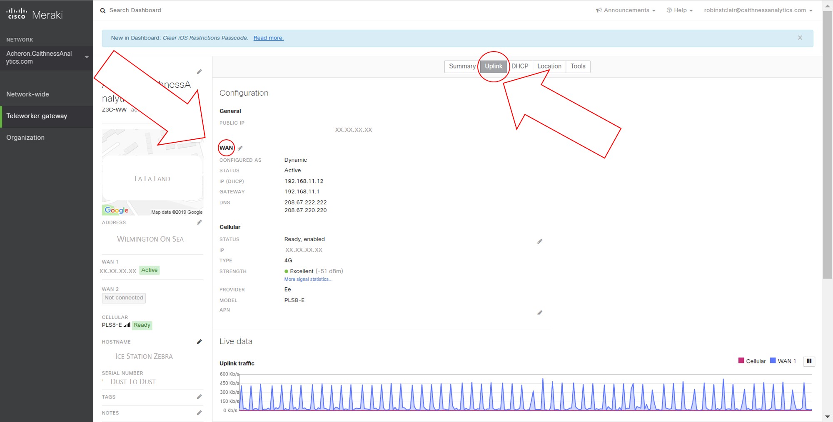Edit tags via the pencil icon
This screenshot has height=422, width=833.
(200, 397)
